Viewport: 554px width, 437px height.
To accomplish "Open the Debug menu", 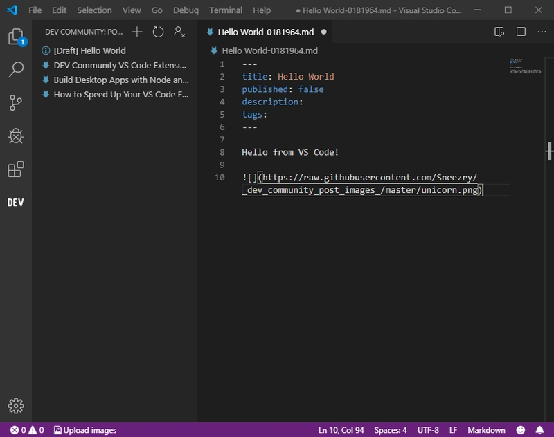I will click(186, 10).
